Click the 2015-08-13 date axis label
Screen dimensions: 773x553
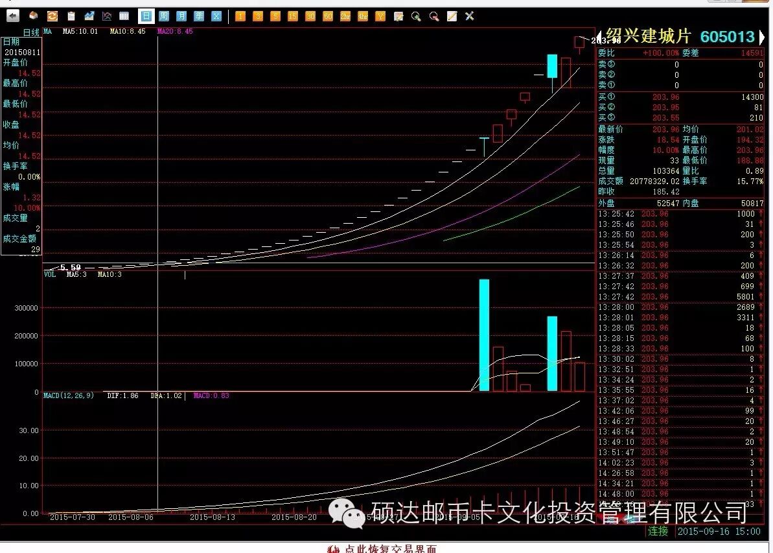[x=213, y=517]
